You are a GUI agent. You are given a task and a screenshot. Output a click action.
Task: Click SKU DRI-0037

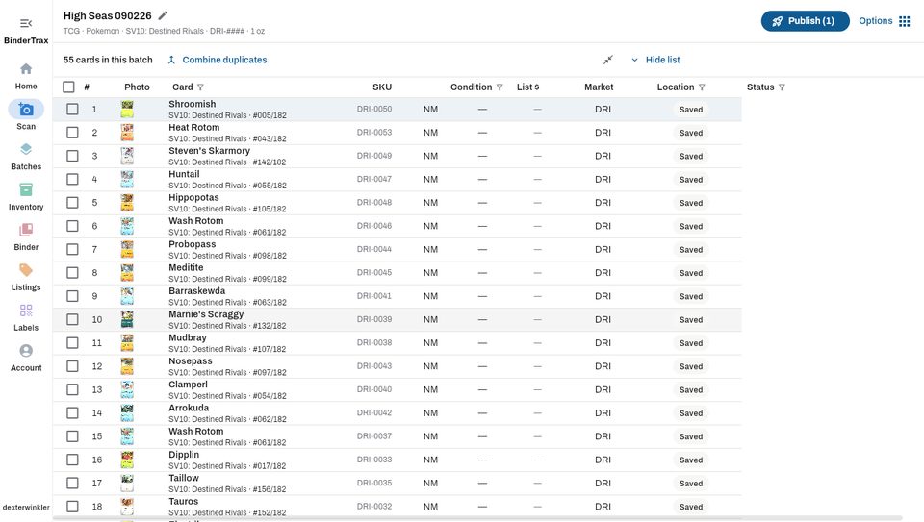(x=373, y=436)
